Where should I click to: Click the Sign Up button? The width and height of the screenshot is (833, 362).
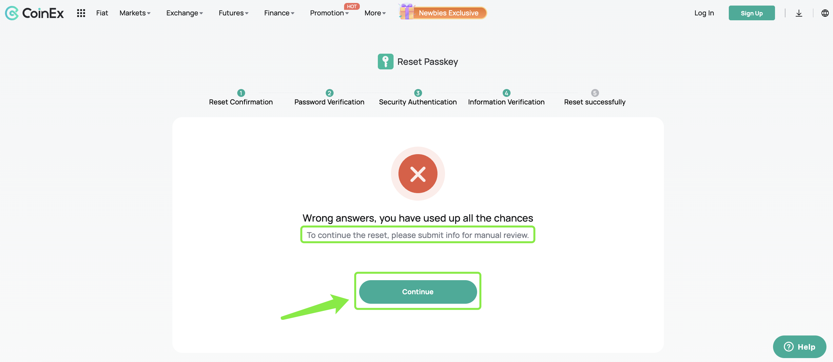[752, 13]
